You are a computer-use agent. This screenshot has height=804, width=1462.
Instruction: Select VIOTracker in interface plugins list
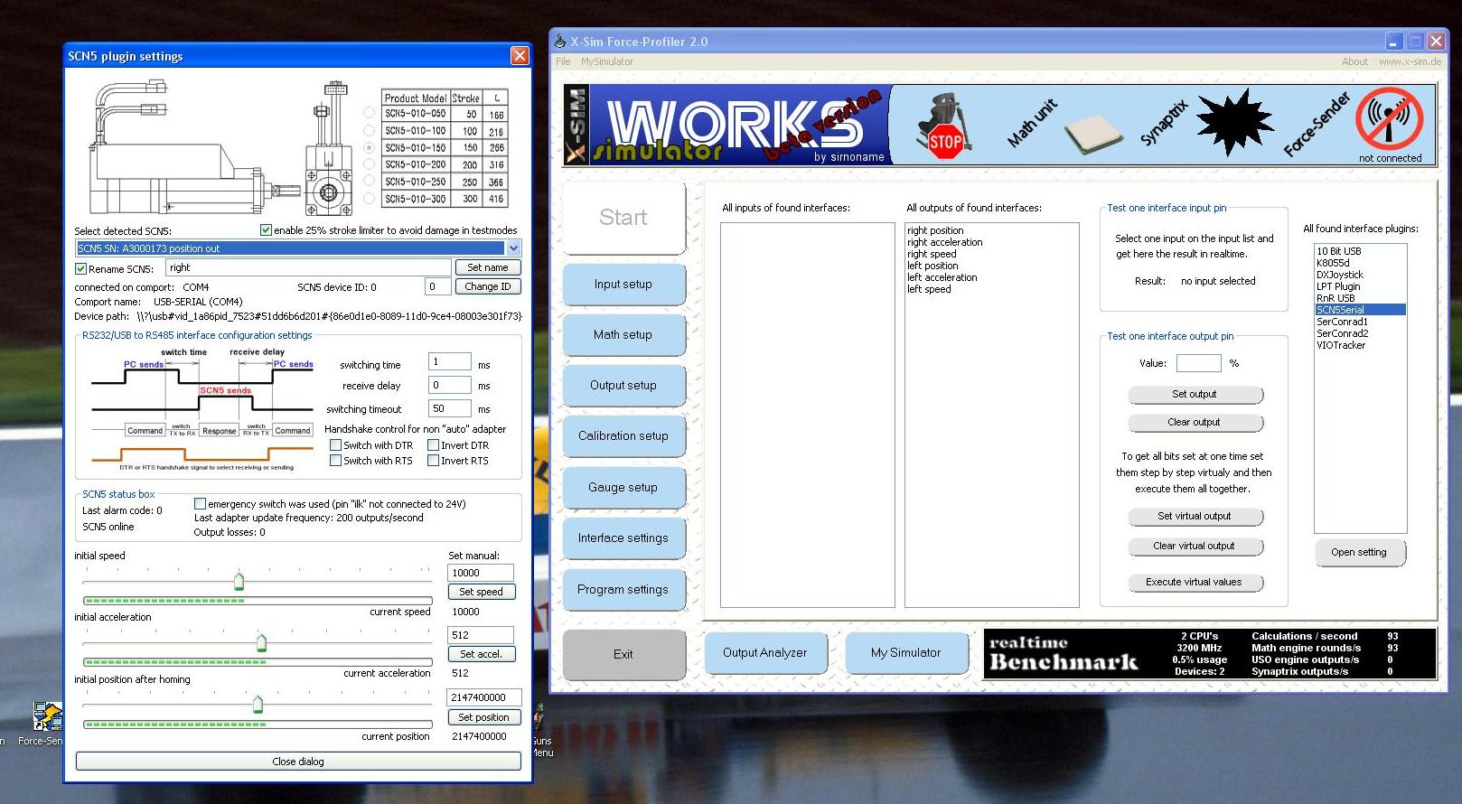coord(1360,345)
